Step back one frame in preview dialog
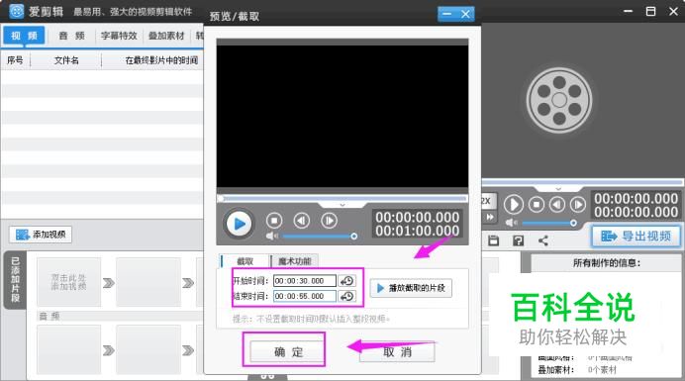Viewport: 685px width, 381px height. 302,221
